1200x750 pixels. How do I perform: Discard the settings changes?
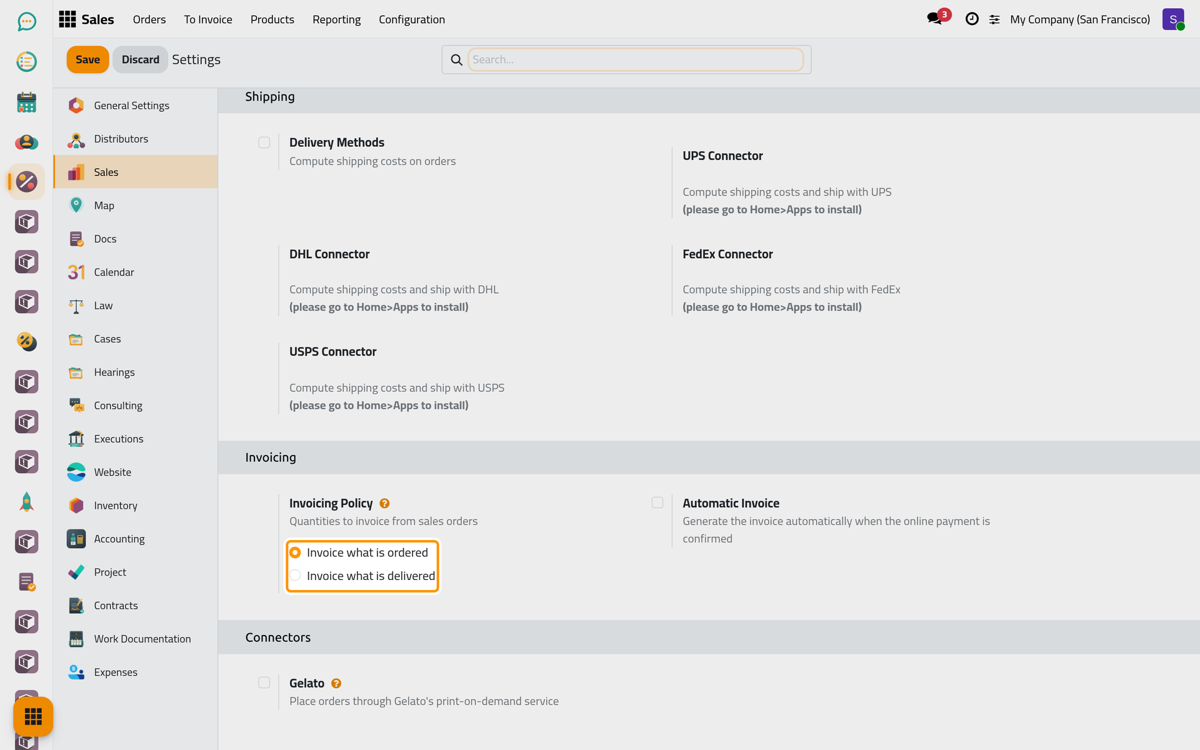pyautogui.click(x=140, y=59)
